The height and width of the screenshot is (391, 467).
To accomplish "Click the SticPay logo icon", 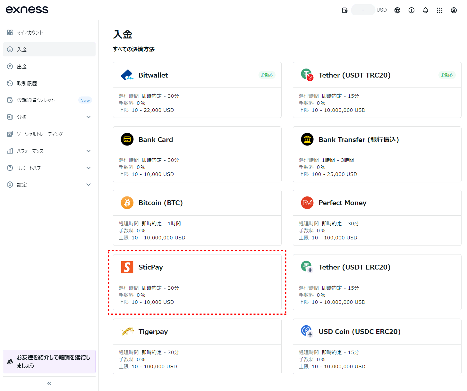I will [127, 267].
